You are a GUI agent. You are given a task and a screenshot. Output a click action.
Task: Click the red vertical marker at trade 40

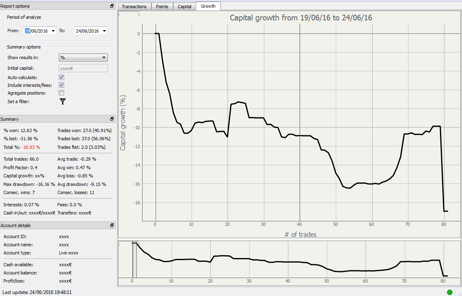click(x=300, y=122)
